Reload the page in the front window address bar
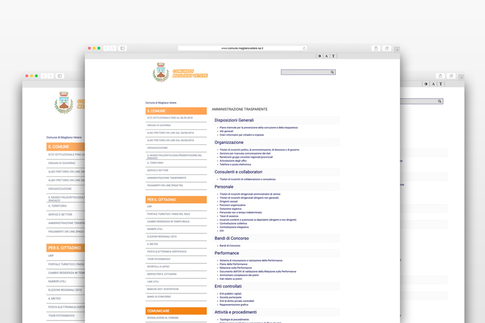 tap(305, 48)
